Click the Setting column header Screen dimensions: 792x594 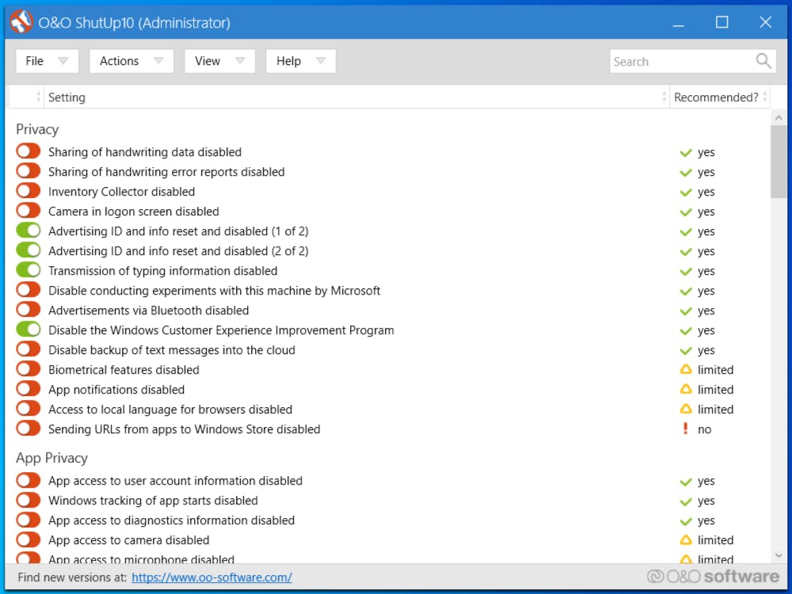pos(67,97)
